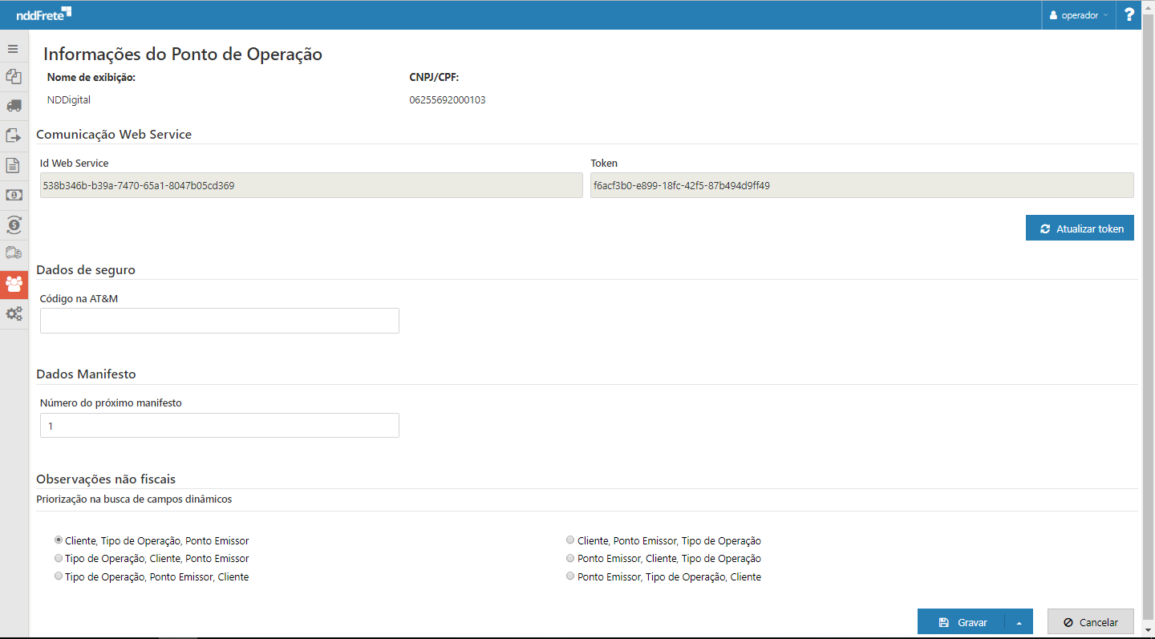Image resolution: width=1155 pixels, height=639 pixels.
Task: Click the highlighted users group sidebar icon
Action: 14,284
